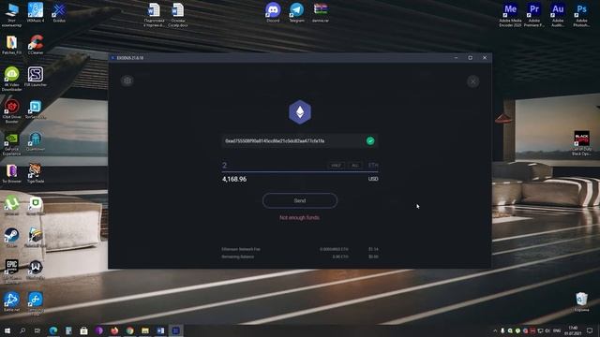The width and height of the screenshot is (600, 337).
Task: Open Adobe Media Encoder shortcut
Action: 510,15
